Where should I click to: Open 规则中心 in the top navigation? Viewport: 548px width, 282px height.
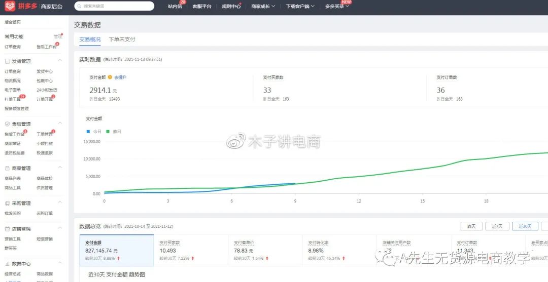tap(231, 6)
